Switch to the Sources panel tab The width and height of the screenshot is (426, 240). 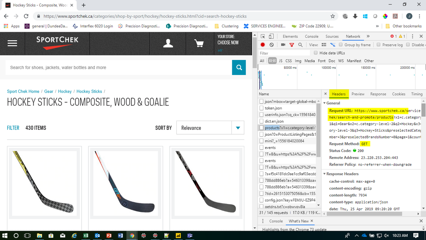coord(332,36)
